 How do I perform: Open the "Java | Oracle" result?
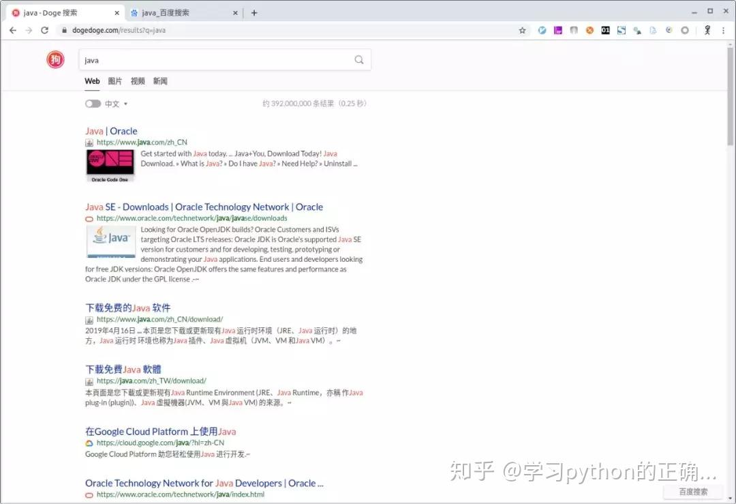click(111, 131)
